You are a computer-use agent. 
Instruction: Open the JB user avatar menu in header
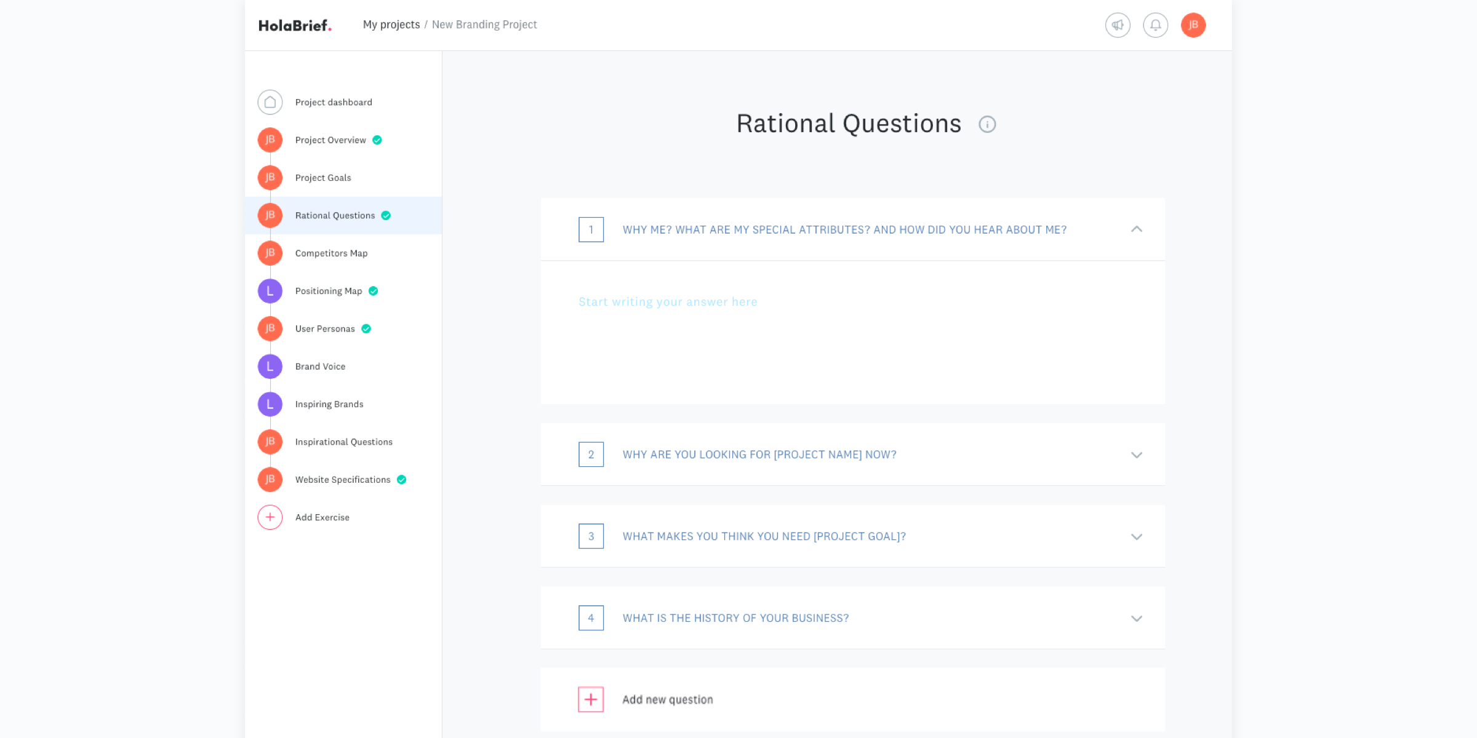1193,25
